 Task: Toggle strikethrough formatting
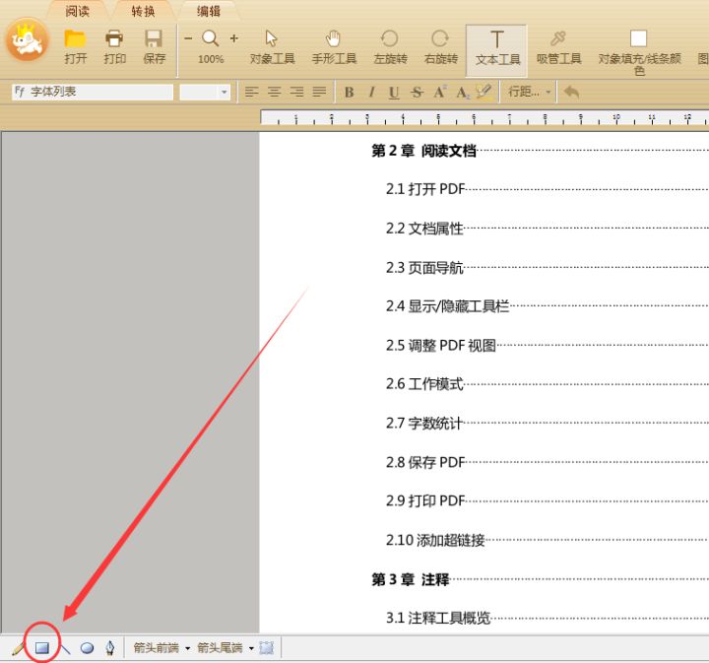pos(417,93)
